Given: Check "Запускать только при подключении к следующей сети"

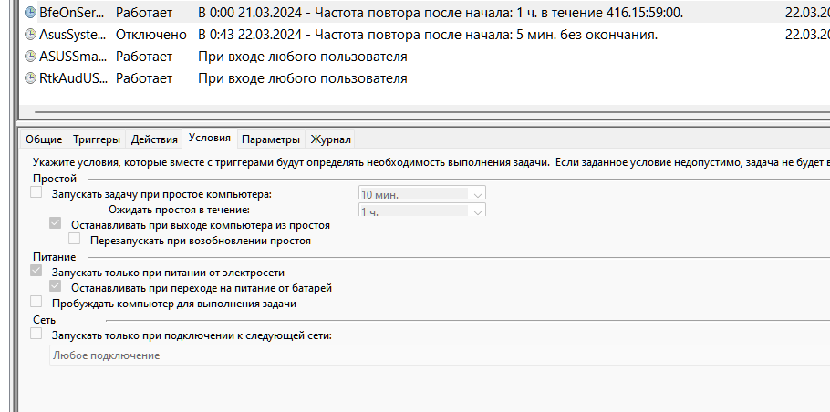Looking at the screenshot, I should click(36, 335).
